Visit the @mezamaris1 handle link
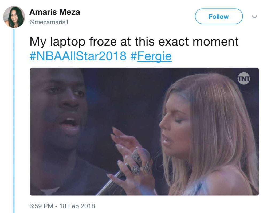The image size is (267, 213). click(49, 22)
